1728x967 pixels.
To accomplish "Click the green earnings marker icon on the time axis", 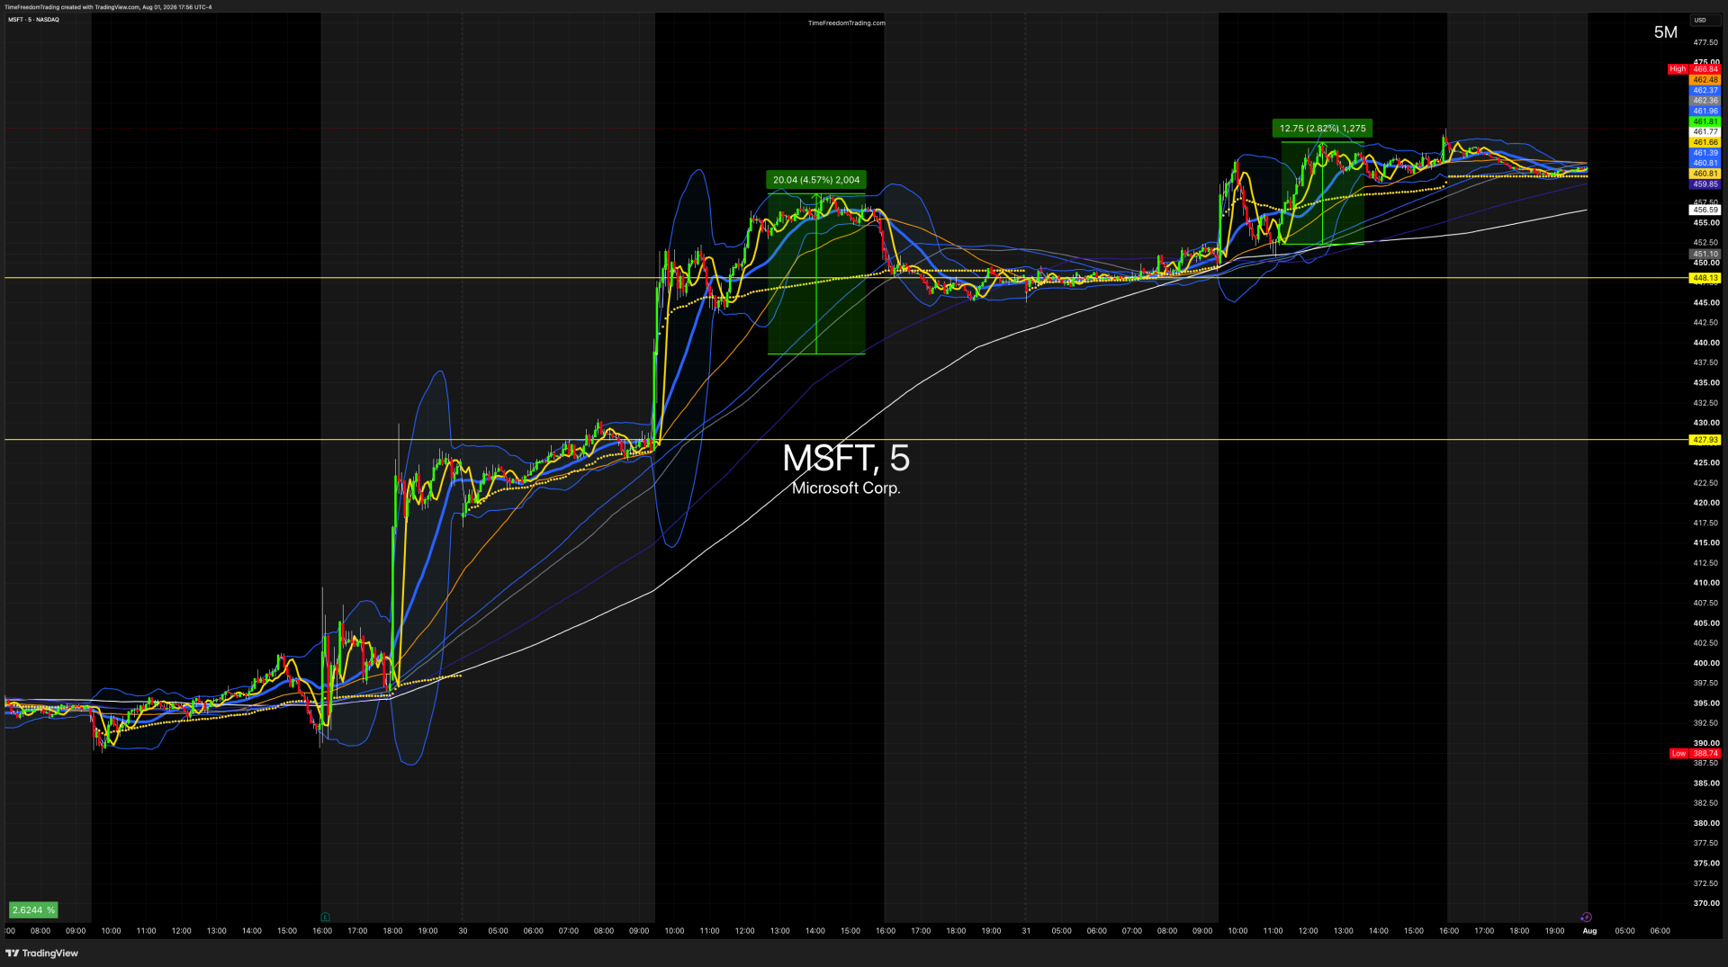I will tap(325, 918).
